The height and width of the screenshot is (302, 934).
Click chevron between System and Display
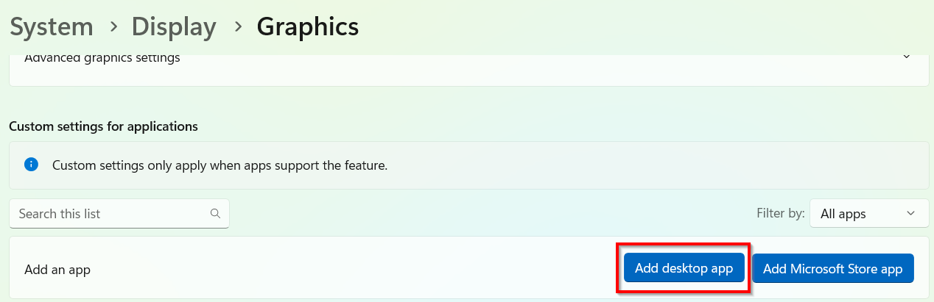(113, 27)
